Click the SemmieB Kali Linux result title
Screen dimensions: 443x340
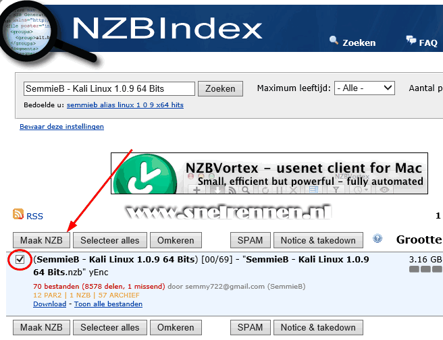[201, 266]
